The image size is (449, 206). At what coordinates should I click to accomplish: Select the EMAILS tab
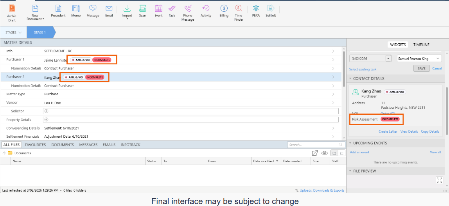(x=109, y=145)
